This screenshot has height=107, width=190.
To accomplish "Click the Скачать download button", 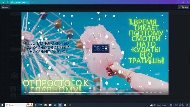I will click(183, 7).
